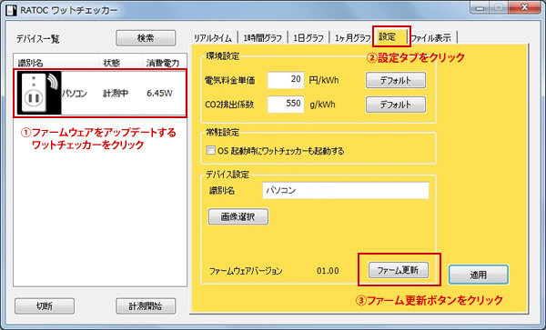Reset CO2 coefficient with デフォルト button
The width and height of the screenshot is (546, 330).
396,105
